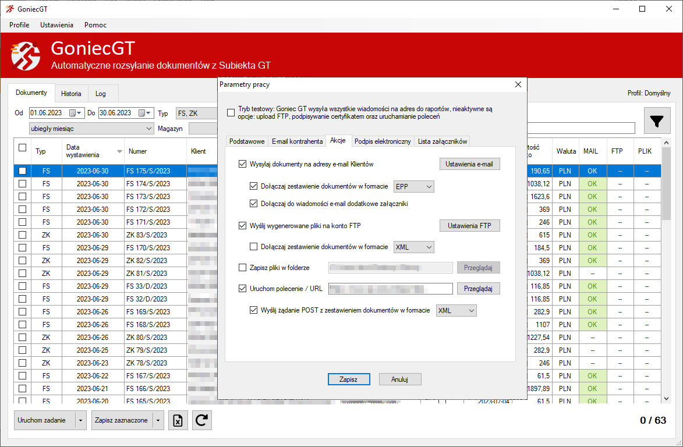Click the filter funnel icon
This screenshot has height=447, width=683.
656,120
